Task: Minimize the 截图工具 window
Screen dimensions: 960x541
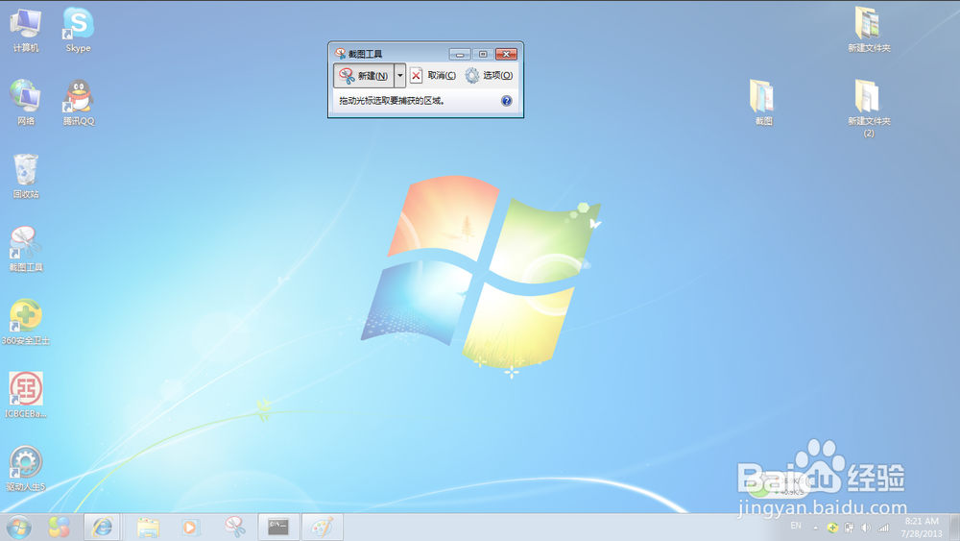Action: coord(460,54)
